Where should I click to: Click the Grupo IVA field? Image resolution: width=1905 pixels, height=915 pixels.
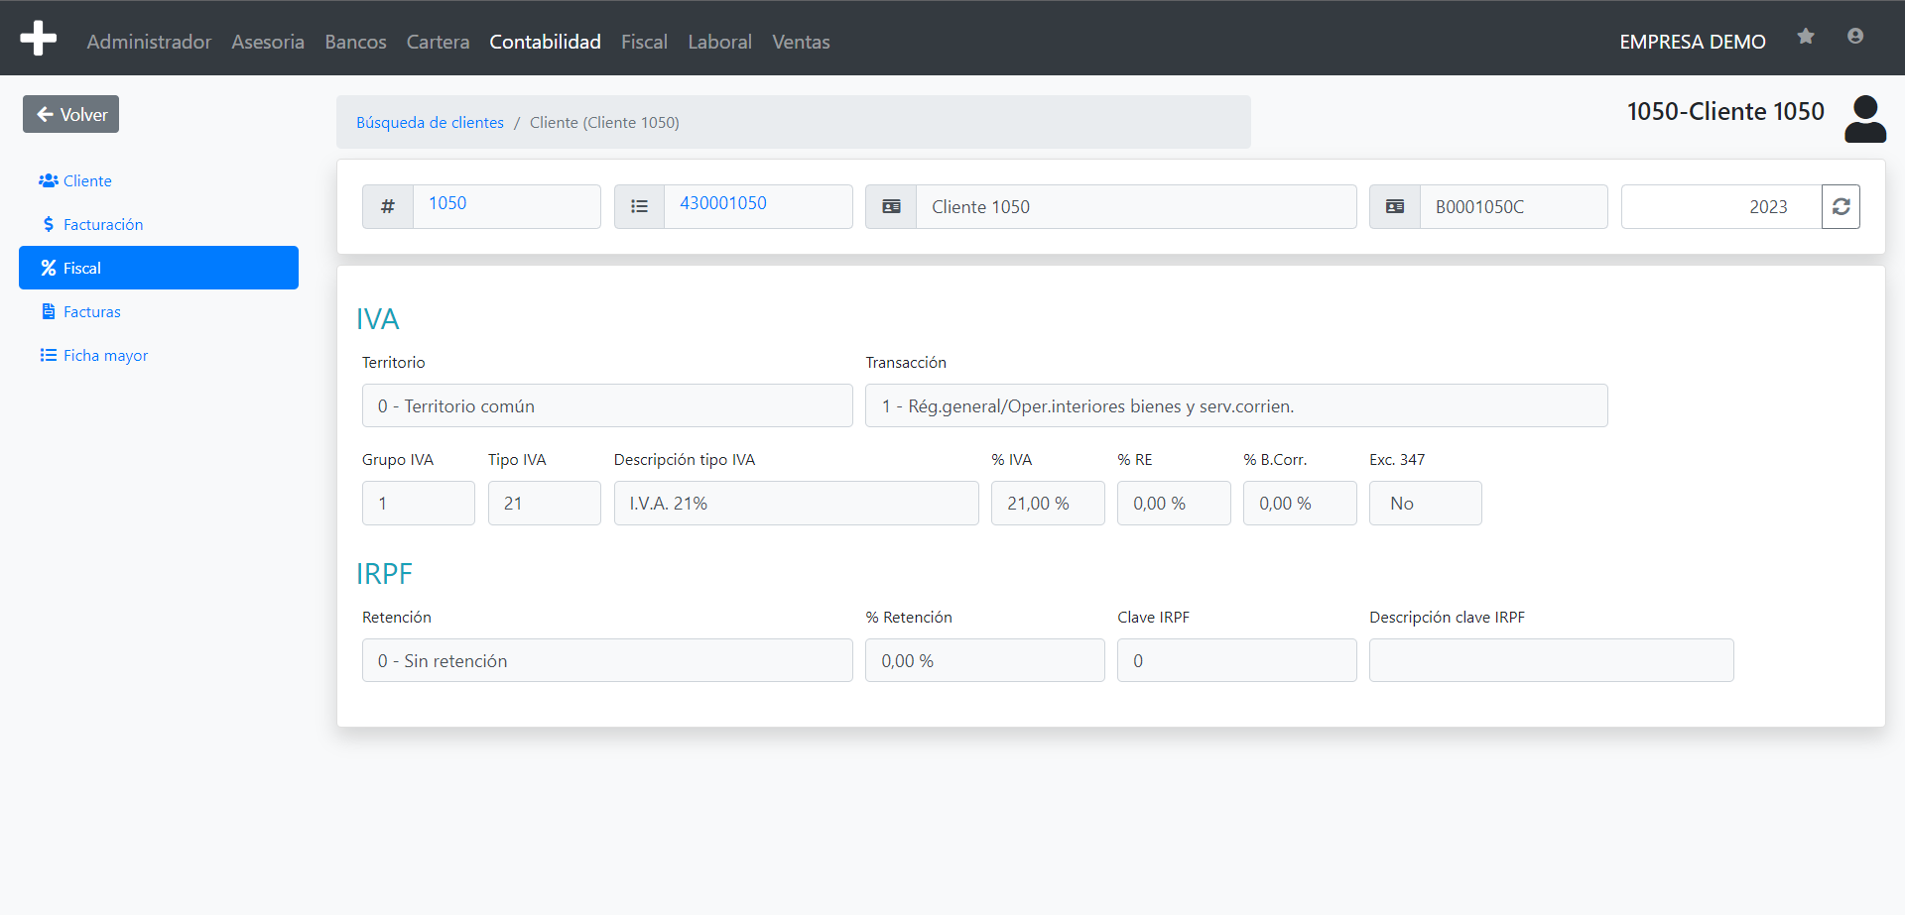point(419,503)
